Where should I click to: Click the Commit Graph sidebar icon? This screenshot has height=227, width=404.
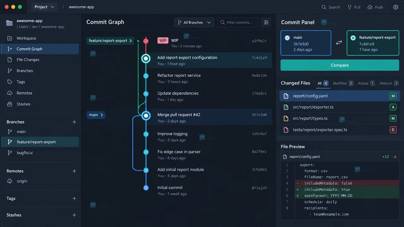(9, 49)
